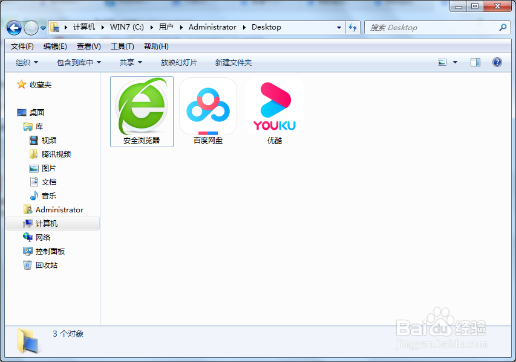This screenshot has height=362, width=516.
Task: Open 控制面板 from navigation pane
Action: pyautogui.click(x=50, y=251)
